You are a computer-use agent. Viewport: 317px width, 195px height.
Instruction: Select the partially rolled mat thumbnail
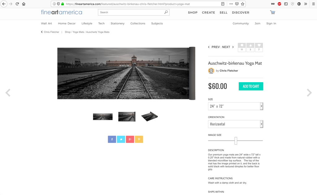click(127, 117)
